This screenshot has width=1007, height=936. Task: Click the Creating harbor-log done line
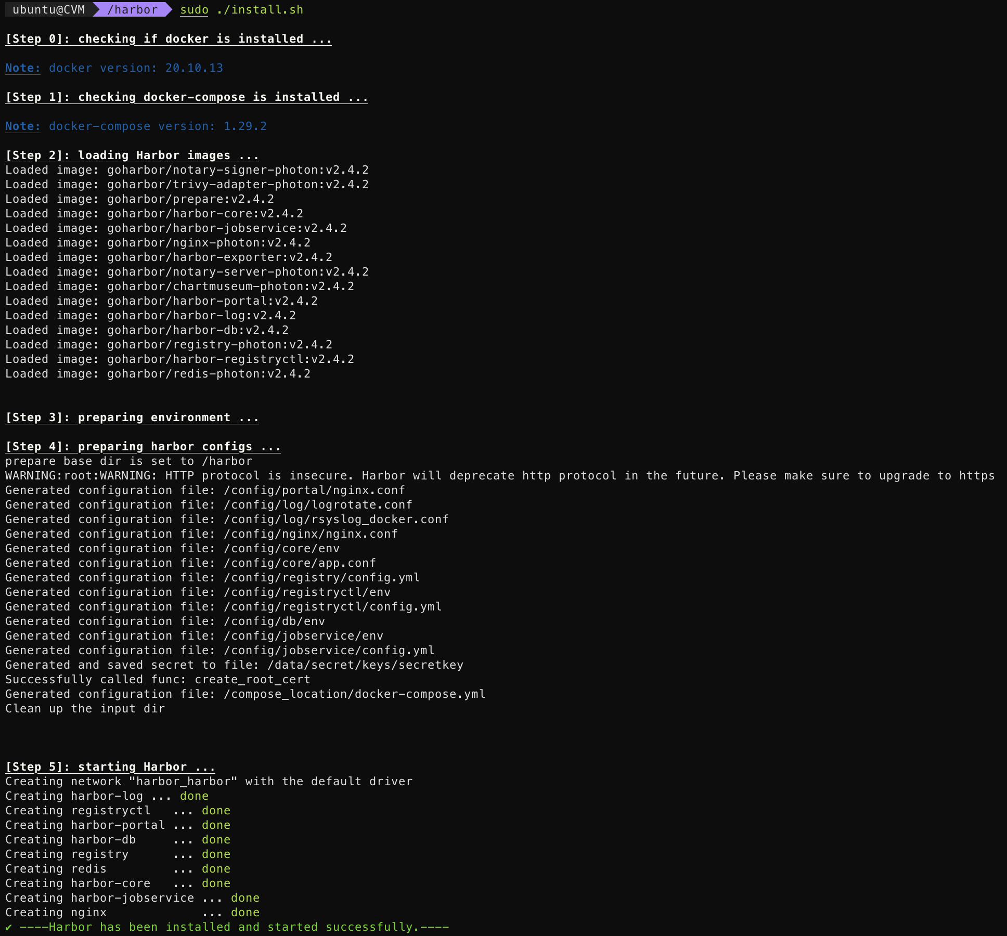click(107, 796)
